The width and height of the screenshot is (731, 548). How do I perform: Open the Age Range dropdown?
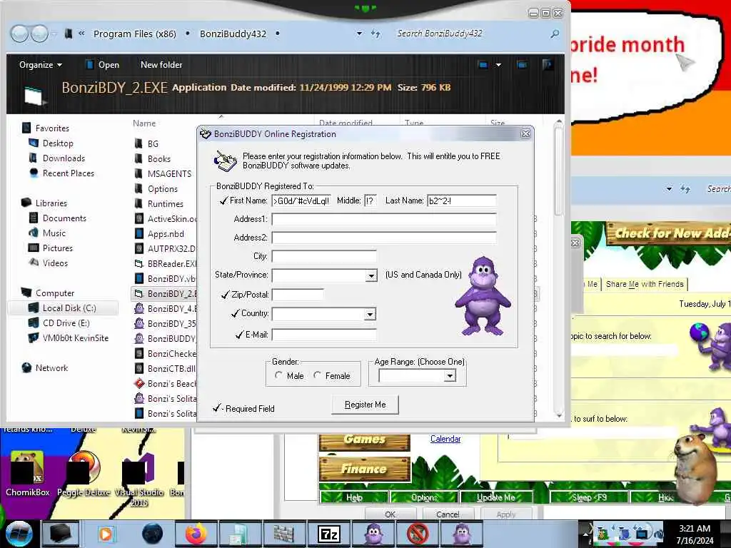450,375
